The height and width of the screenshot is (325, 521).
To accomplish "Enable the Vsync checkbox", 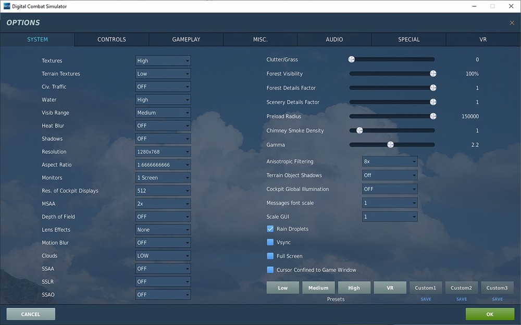I will coord(270,242).
